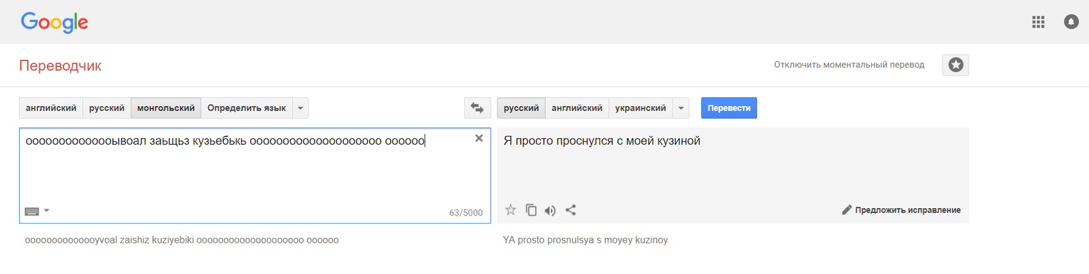Select английский as source language
Viewport: 1089px width, 274px height.
click(51, 108)
